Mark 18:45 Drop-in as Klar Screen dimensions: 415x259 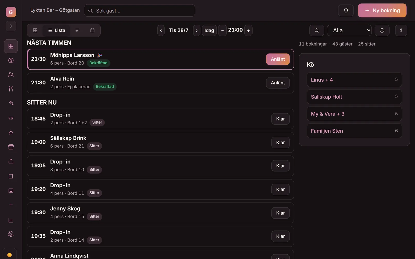280,119
